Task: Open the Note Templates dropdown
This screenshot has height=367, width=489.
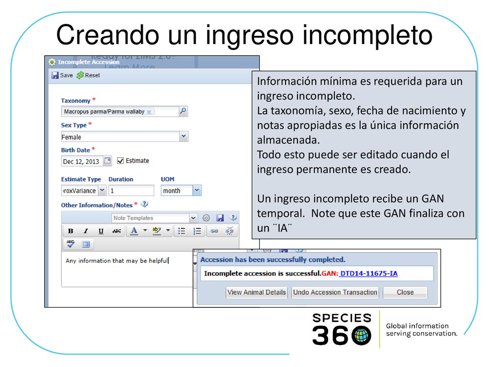Action: (193, 218)
